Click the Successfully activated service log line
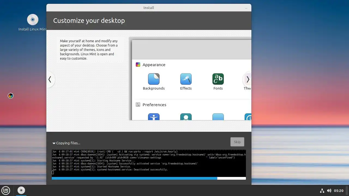Viewport: 349px width, 196px height. (x=125, y=164)
